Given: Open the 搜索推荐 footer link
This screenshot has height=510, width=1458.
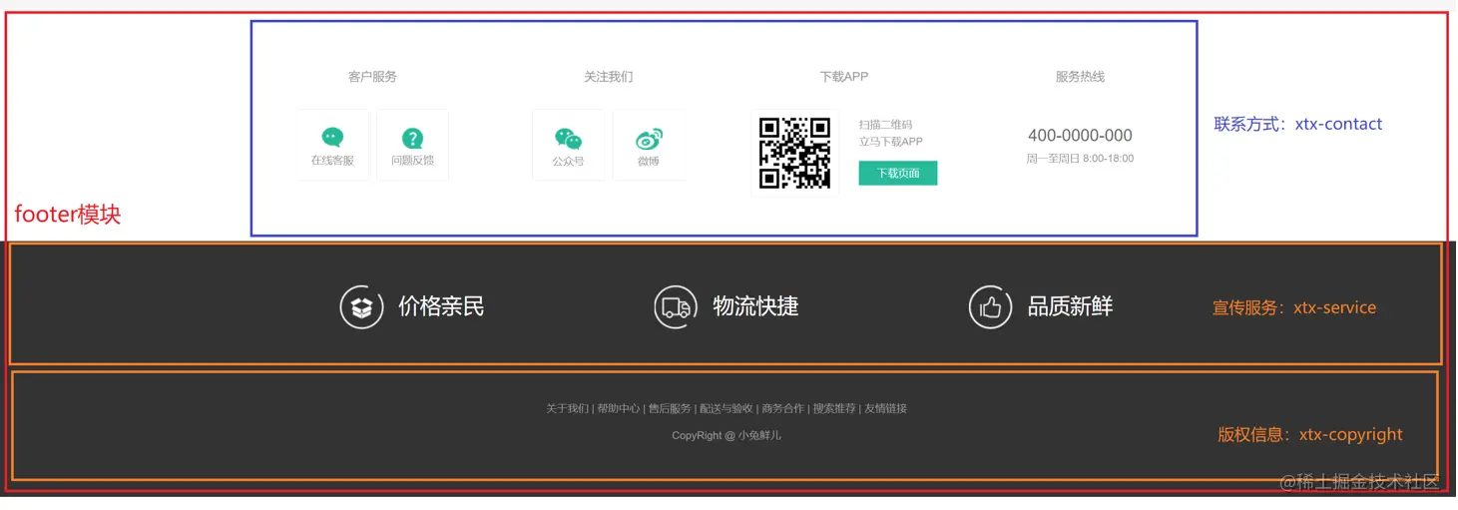Looking at the screenshot, I should [834, 408].
